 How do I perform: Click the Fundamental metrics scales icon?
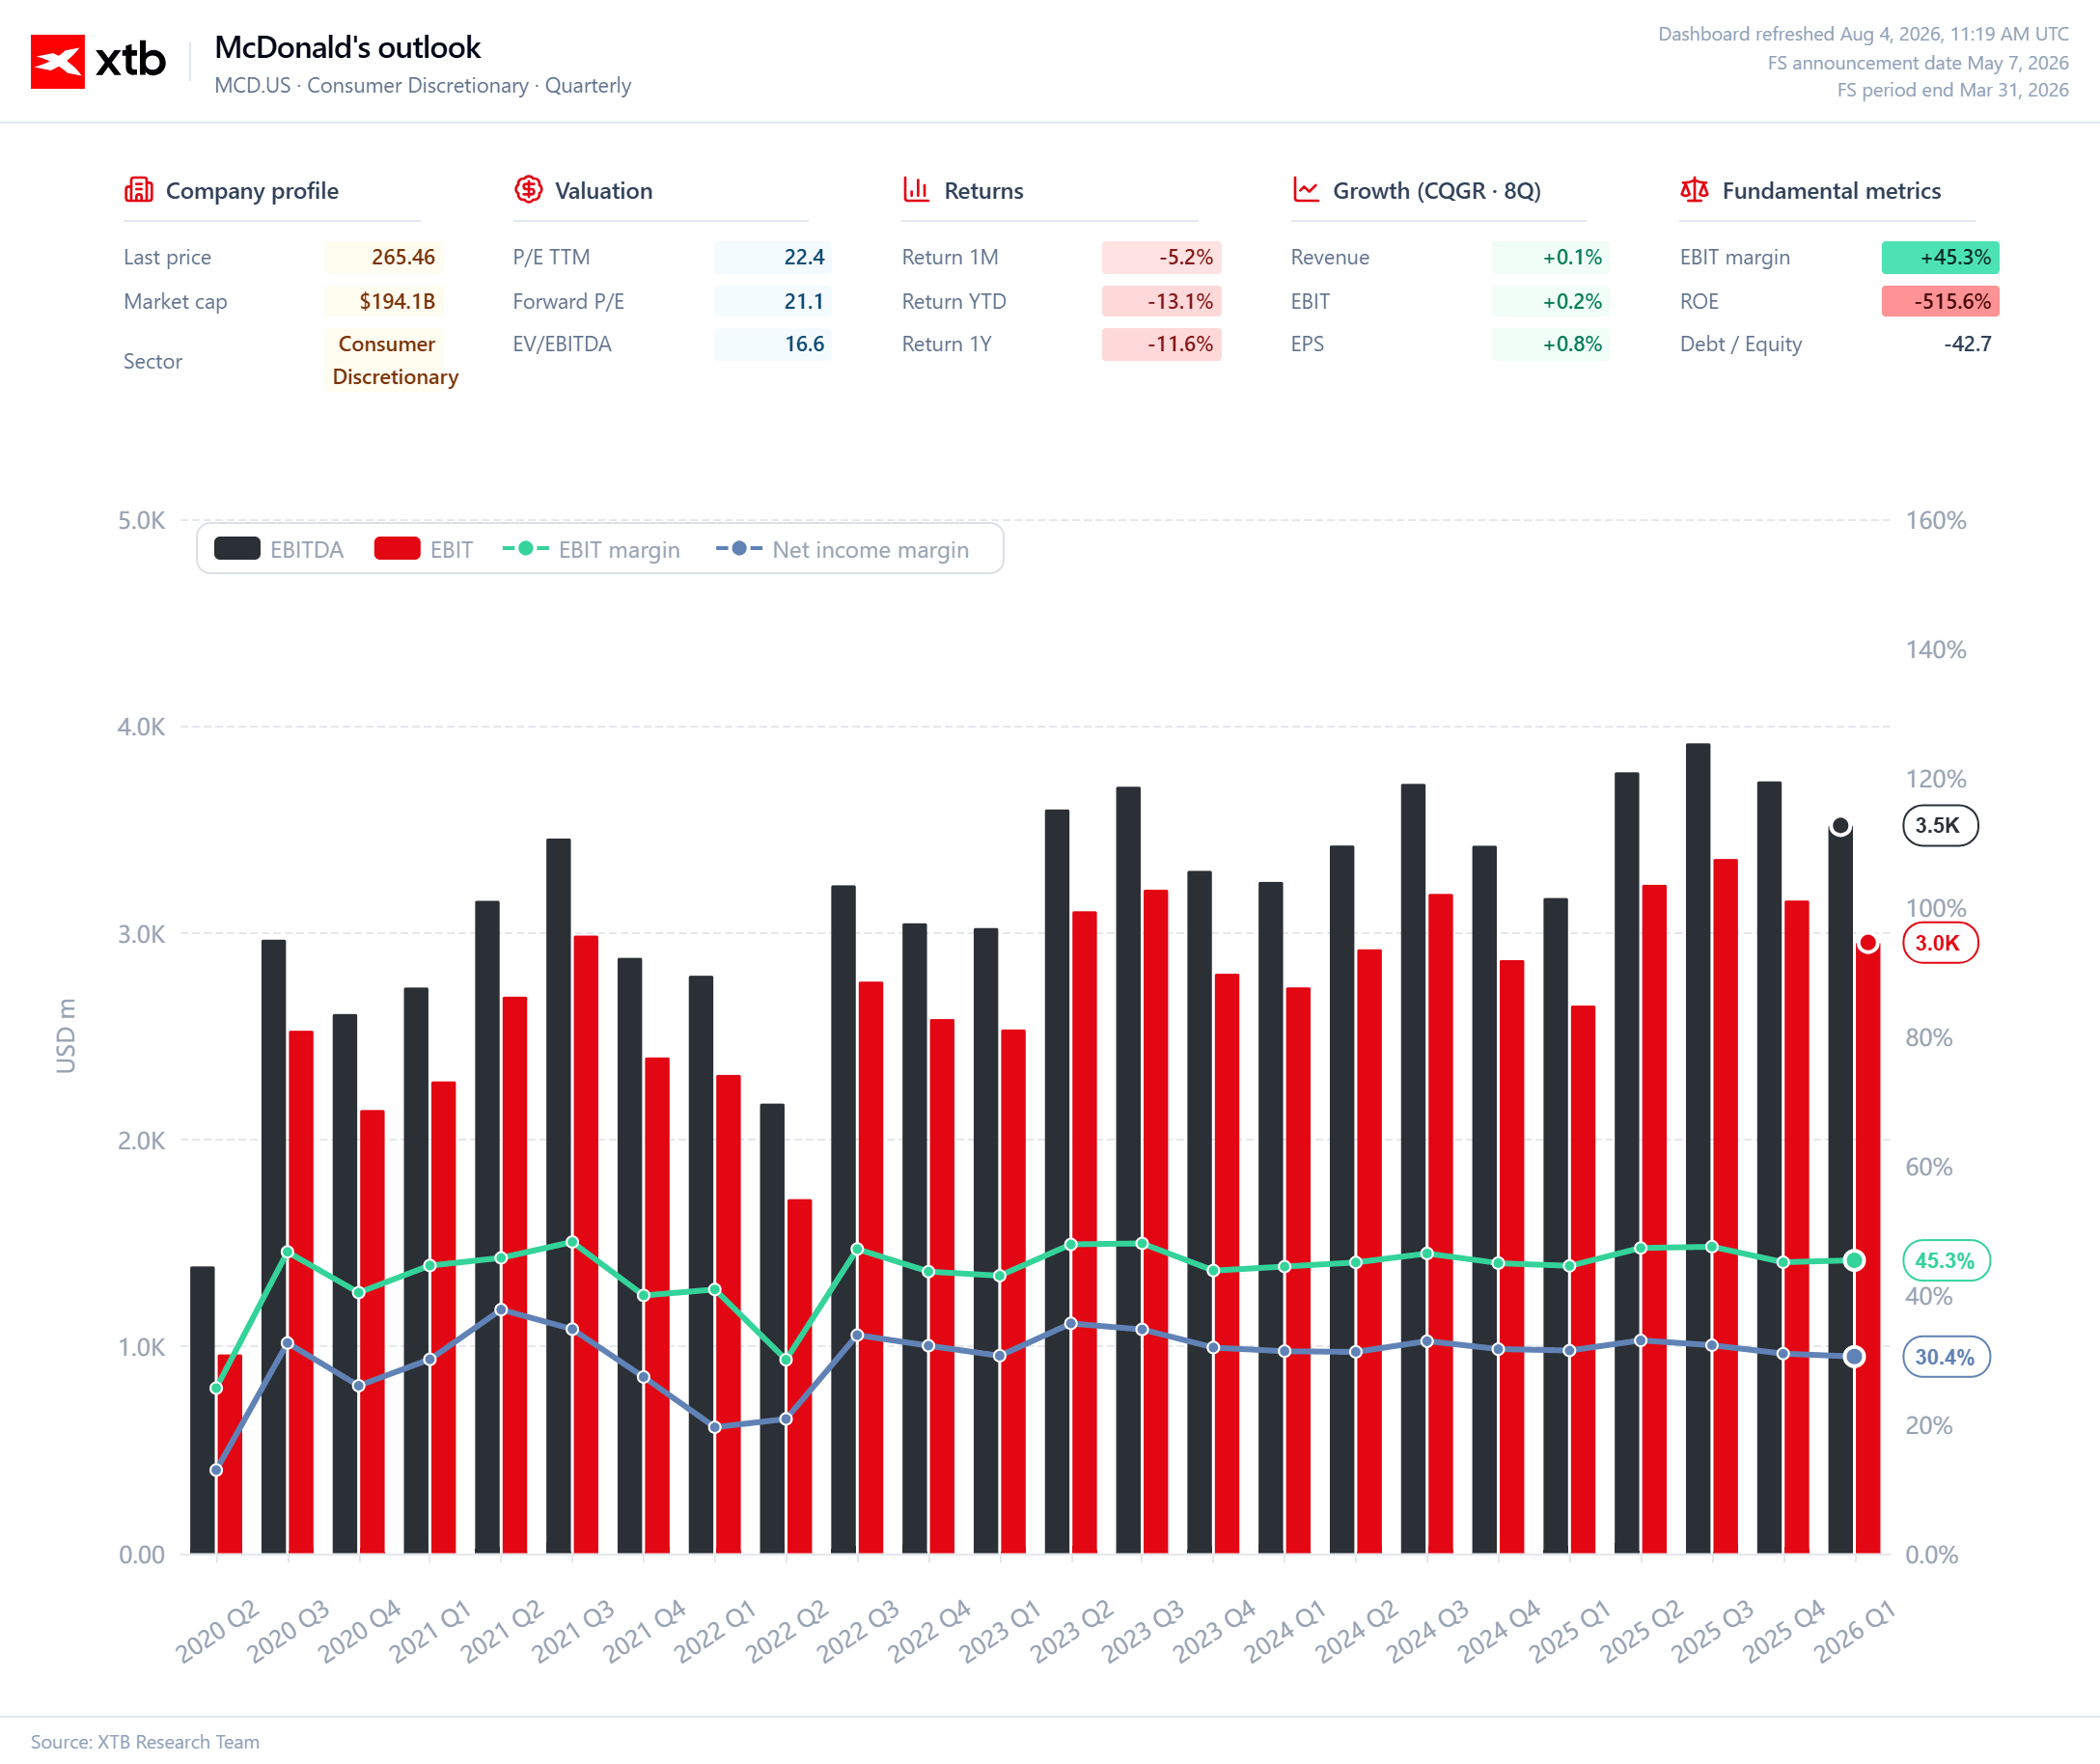click(1694, 190)
